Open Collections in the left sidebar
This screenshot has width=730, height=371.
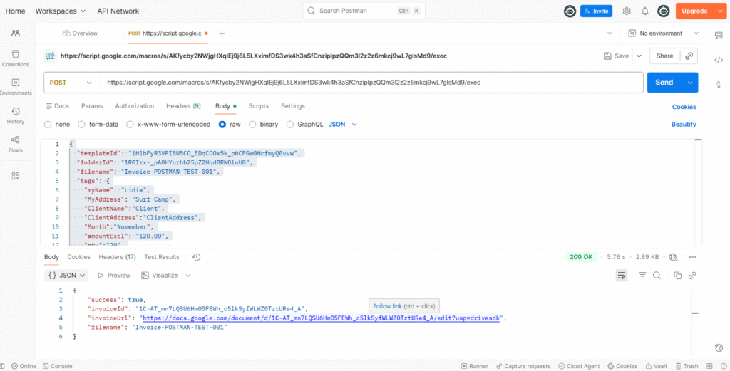(16, 58)
